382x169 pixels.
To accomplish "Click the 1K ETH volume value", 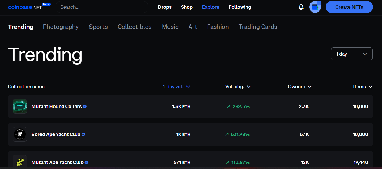I will click(x=183, y=135).
